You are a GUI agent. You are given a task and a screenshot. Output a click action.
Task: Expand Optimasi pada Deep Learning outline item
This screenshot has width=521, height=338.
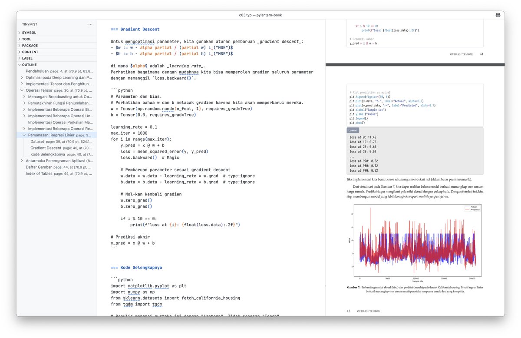pos(22,77)
